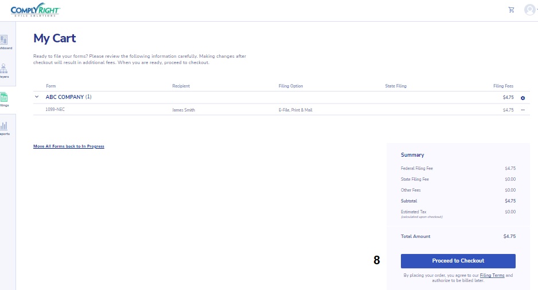This screenshot has width=538, height=290.
Task: Go to Dashboard in the sidebar
Action: tap(5, 42)
